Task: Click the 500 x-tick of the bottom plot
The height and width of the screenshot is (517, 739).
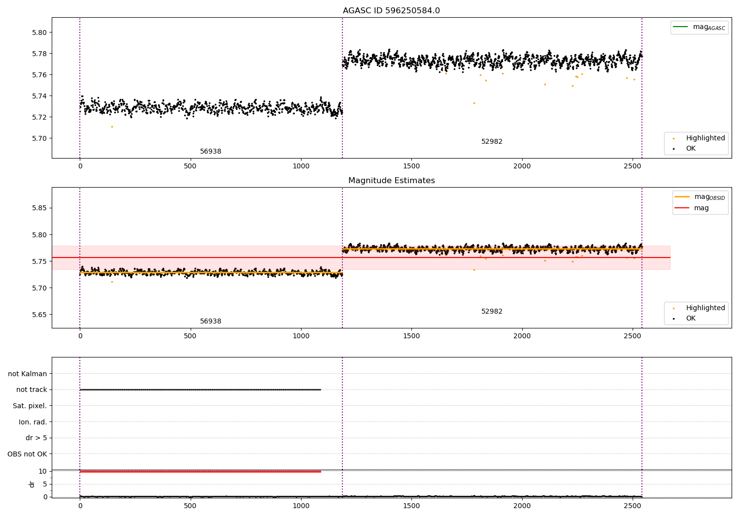Action: pyautogui.click(x=190, y=506)
